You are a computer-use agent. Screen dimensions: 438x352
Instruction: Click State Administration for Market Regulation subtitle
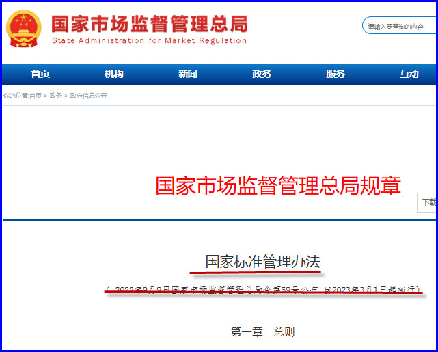pos(150,40)
